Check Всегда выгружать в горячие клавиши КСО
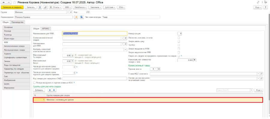This screenshot has height=119, width=270. (x=34, y=83)
